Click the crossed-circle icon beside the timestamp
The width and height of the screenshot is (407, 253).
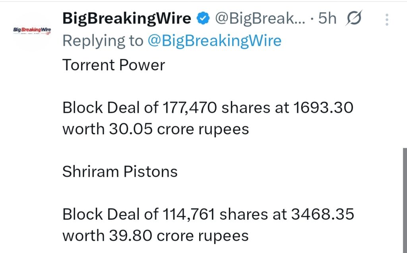(x=354, y=18)
